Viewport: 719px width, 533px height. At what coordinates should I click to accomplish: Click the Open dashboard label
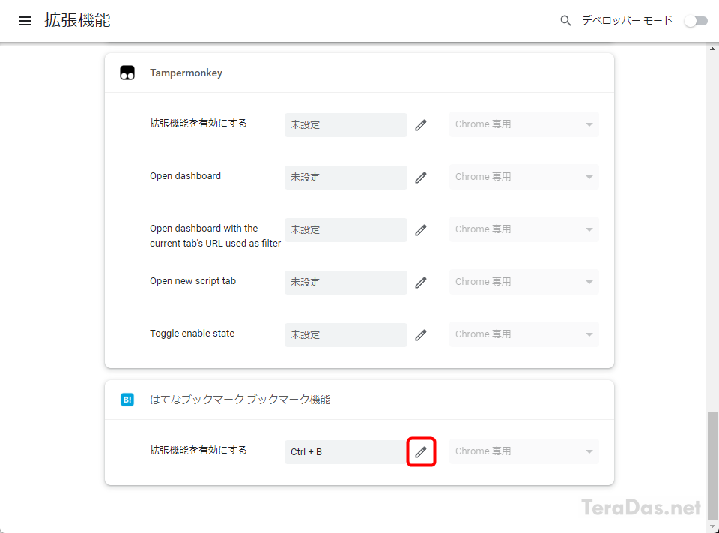[185, 176]
